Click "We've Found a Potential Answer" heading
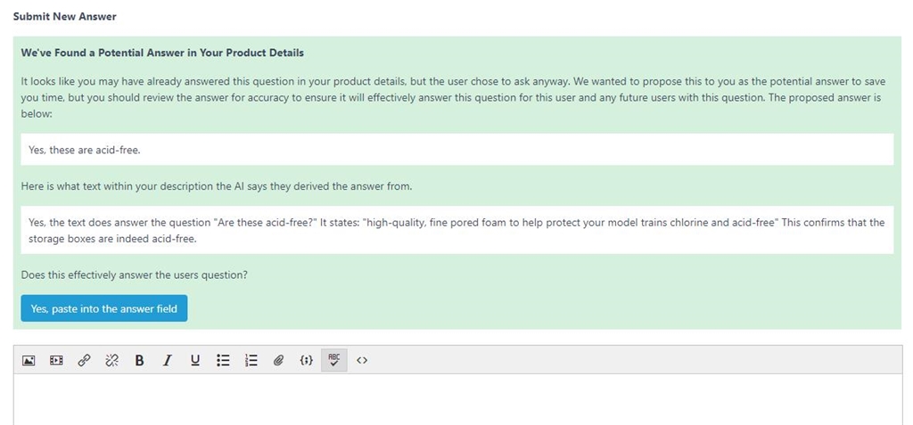 [162, 53]
